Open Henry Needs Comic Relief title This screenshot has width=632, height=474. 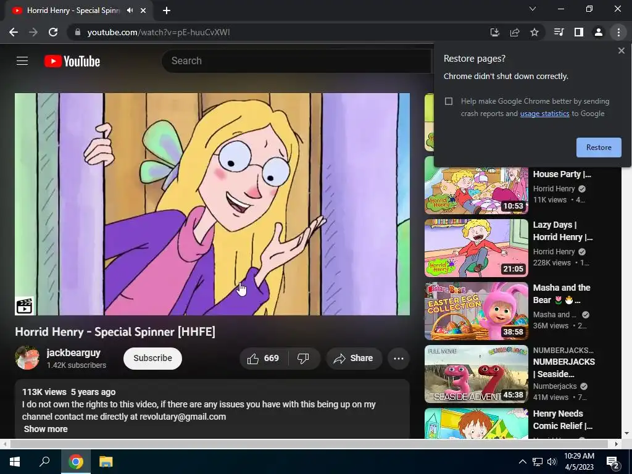point(563,420)
